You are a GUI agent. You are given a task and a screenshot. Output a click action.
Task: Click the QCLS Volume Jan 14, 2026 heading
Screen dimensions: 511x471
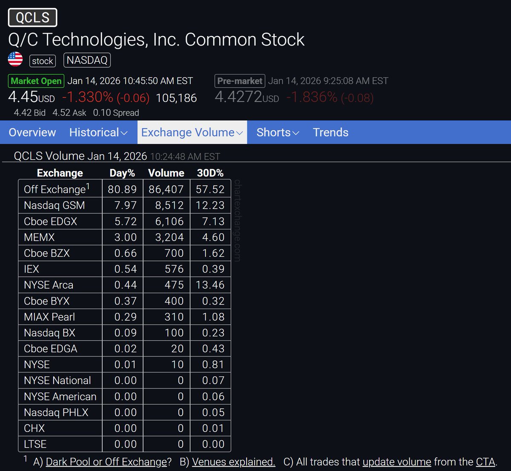pyautogui.click(x=80, y=156)
